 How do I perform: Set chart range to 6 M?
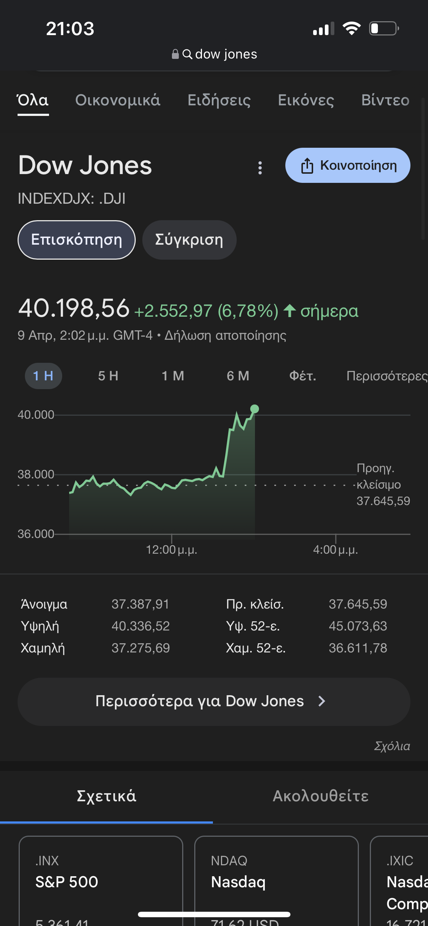(238, 376)
